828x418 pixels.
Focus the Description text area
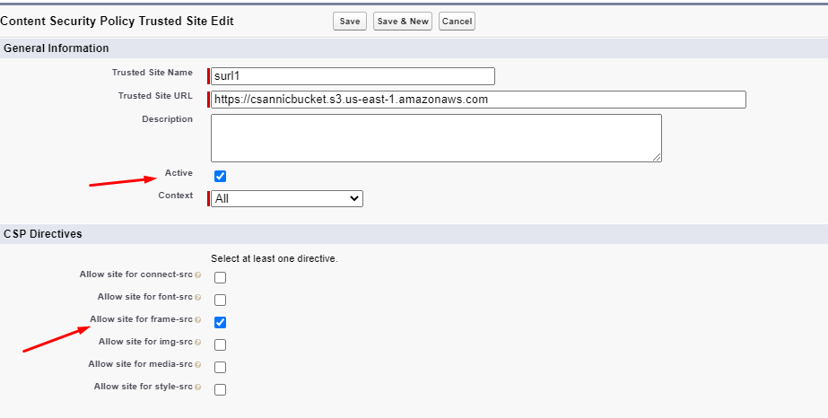click(x=436, y=138)
